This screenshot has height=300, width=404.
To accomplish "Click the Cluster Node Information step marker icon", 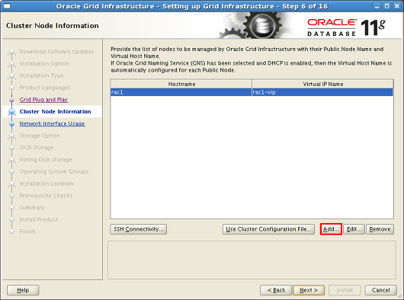I will [x=11, y=112].
